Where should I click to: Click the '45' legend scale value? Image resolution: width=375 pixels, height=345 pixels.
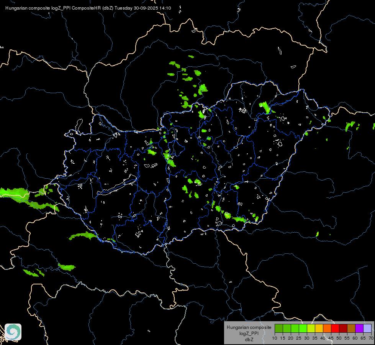[331, 338]
